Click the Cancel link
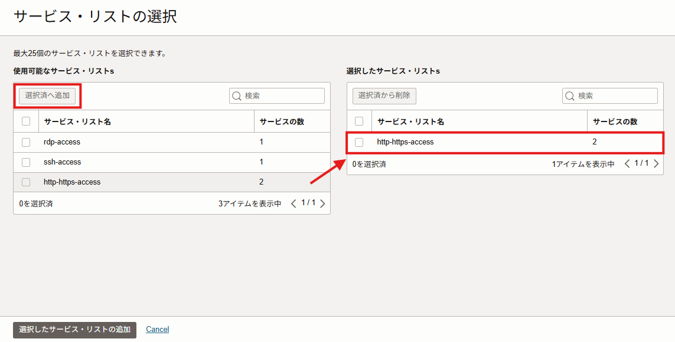This screenshot has width=675, height=342. pyautogui.click(x=158, y=330)
